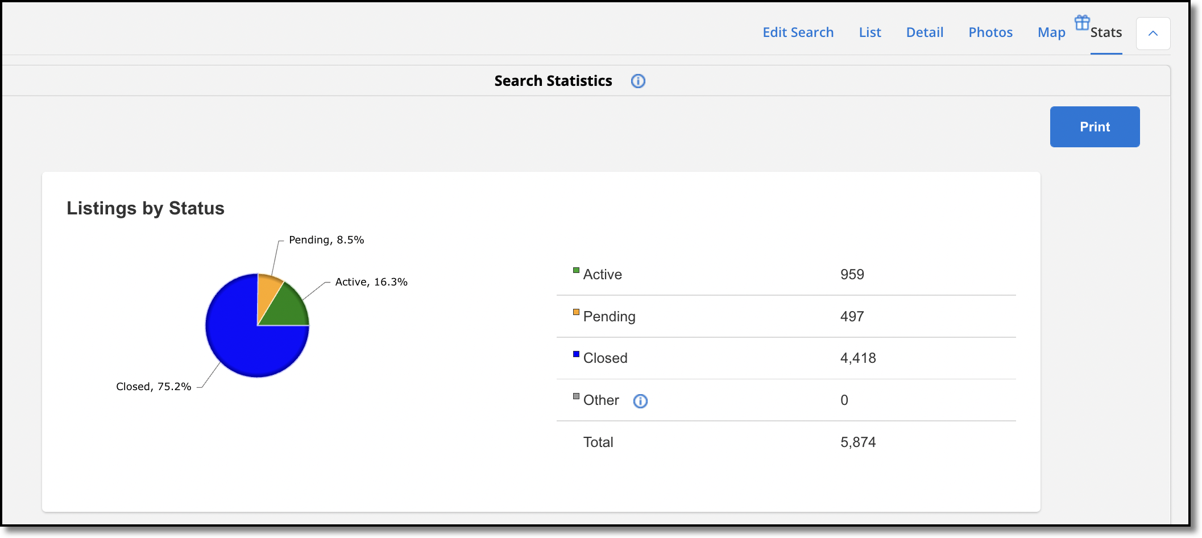This screenshot has height=538, width=1202.
Task: Click the Listings by Status heading
Action: (146, 209)
